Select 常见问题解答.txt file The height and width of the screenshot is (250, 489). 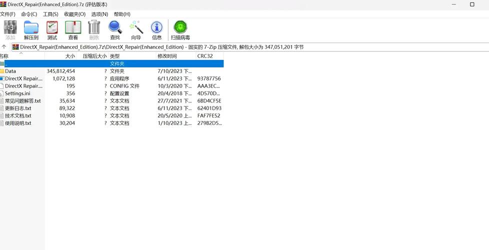click(x=23, y=101)
